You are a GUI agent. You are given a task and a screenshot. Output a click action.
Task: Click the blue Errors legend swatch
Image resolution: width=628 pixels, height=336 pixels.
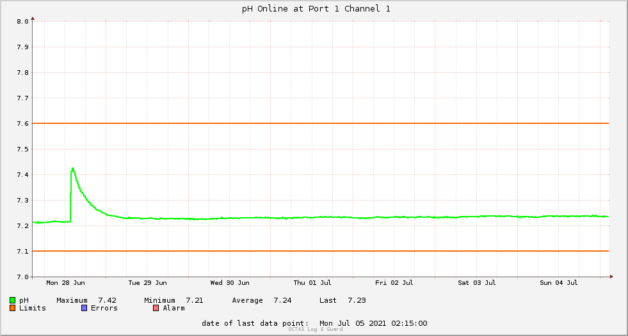[x=84, y=308]
